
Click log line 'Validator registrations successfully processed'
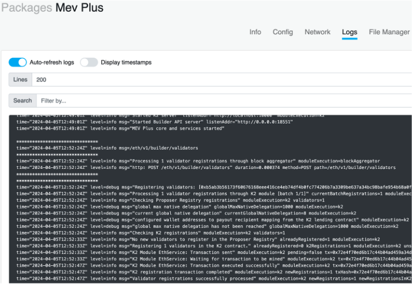[x=214, y=279]
